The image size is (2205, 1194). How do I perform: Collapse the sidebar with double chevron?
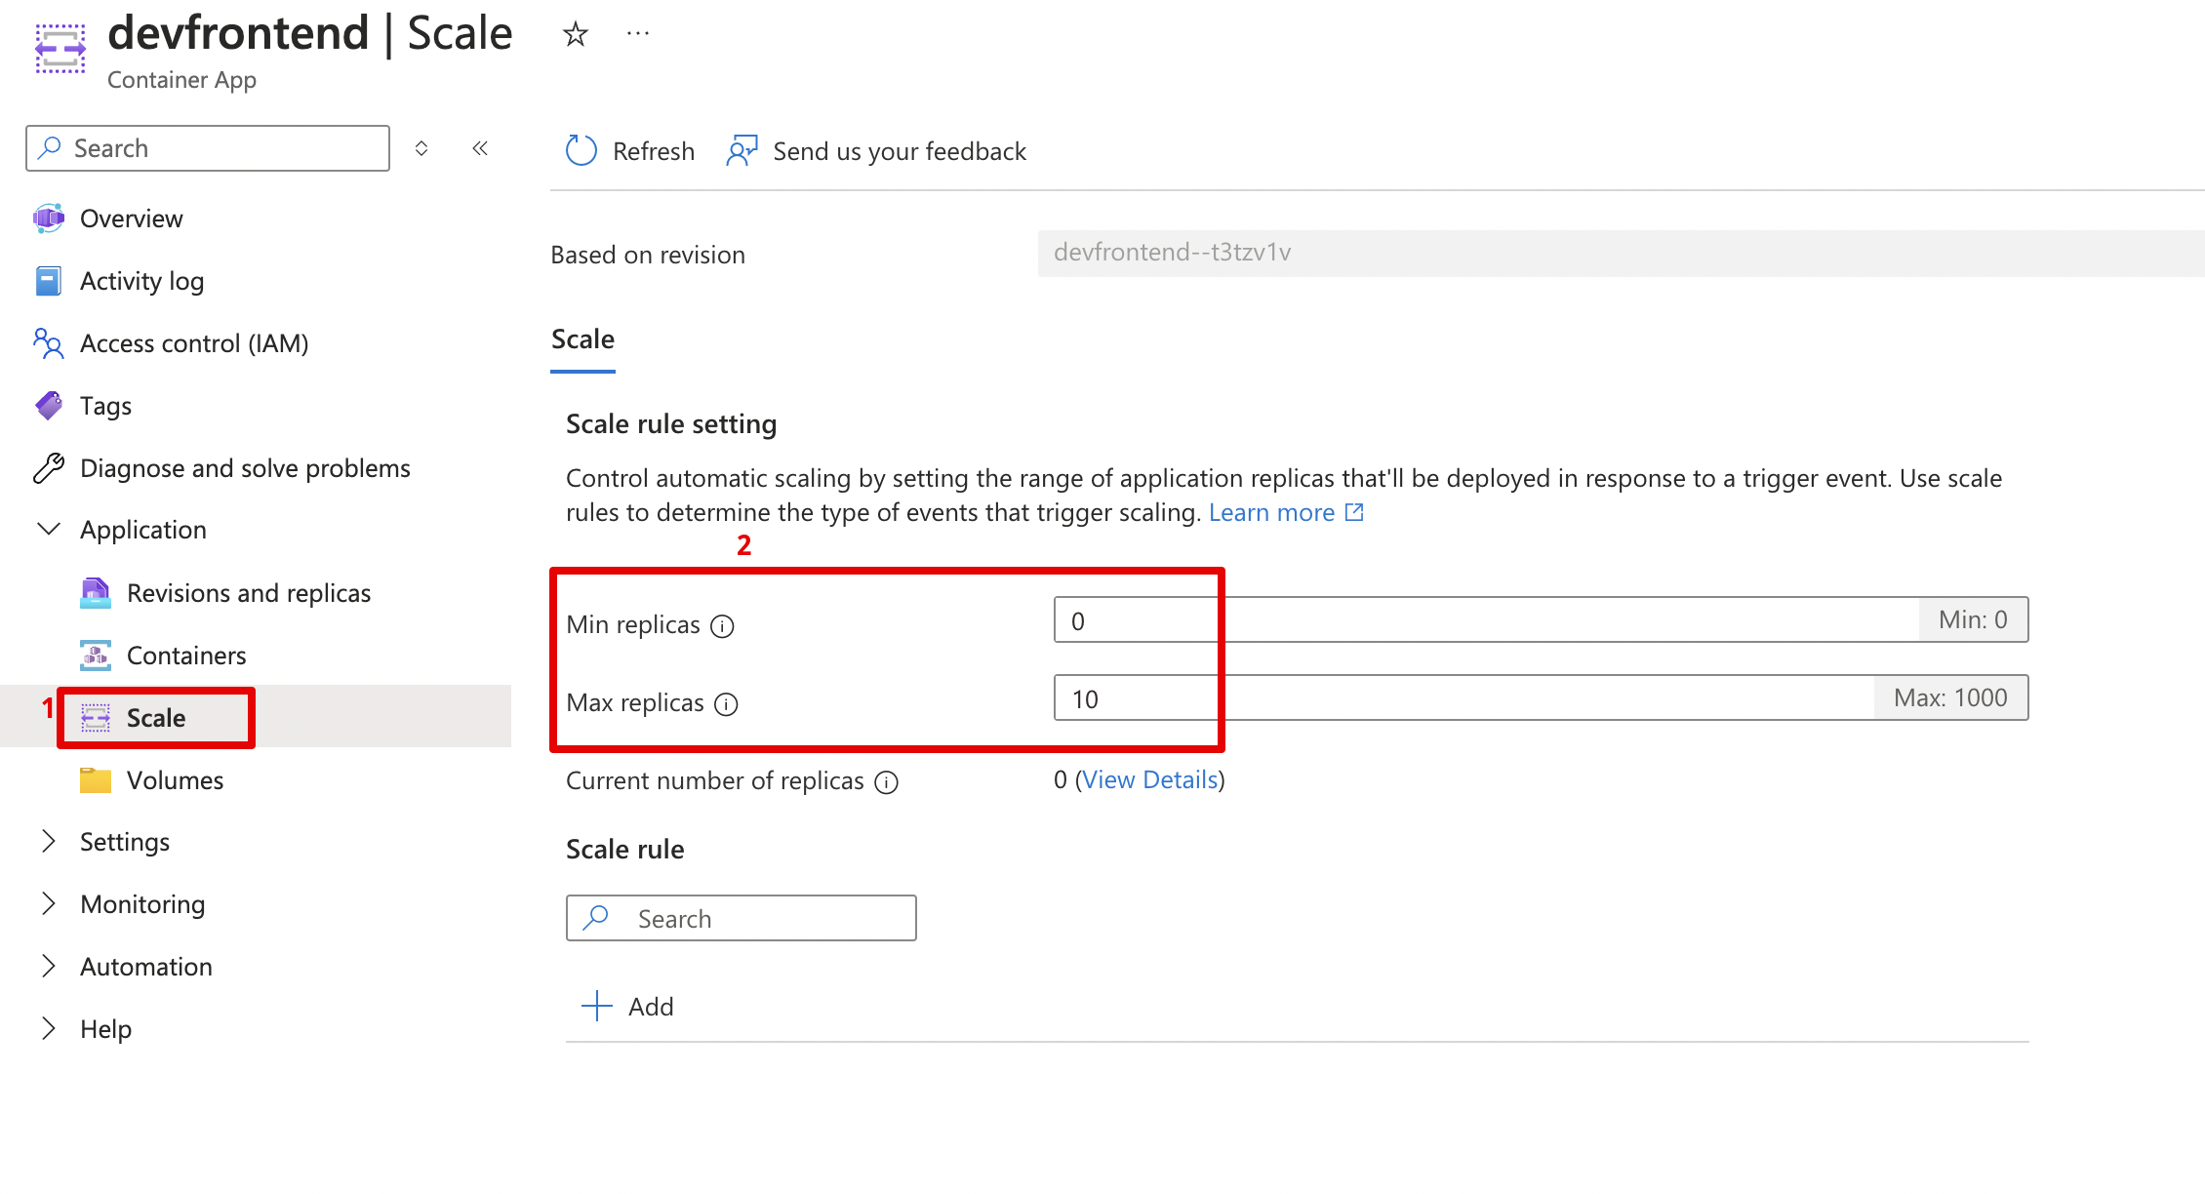(480, 148)
